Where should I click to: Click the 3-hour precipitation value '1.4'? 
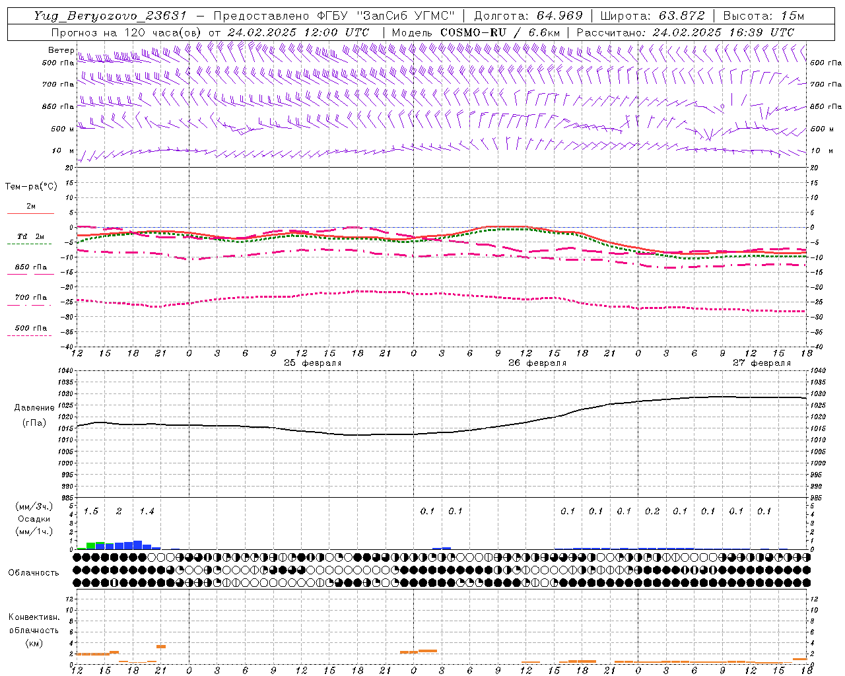[x=147, y=511]
